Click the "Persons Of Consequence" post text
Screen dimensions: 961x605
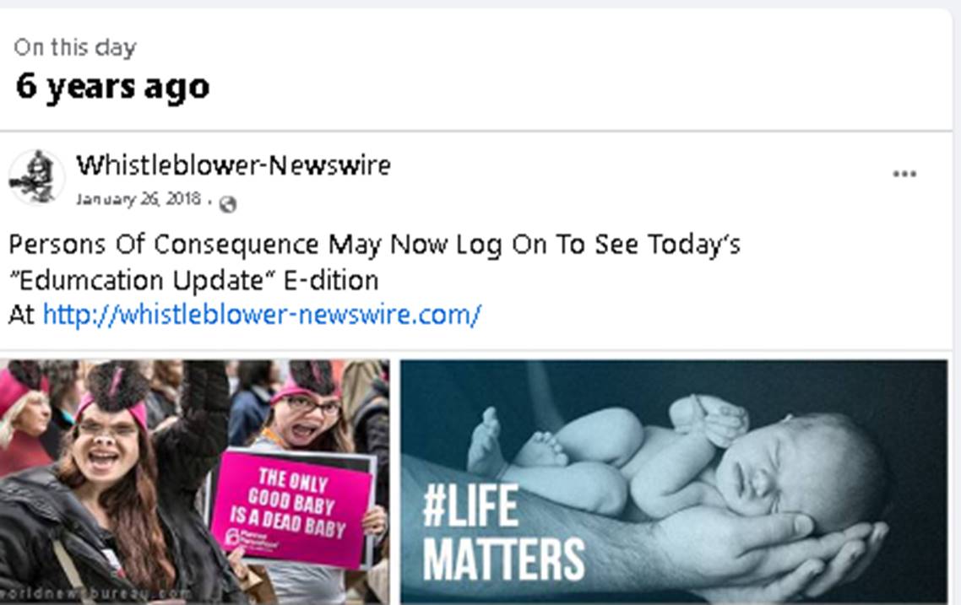pyautogui.click(x=374, y=245)
